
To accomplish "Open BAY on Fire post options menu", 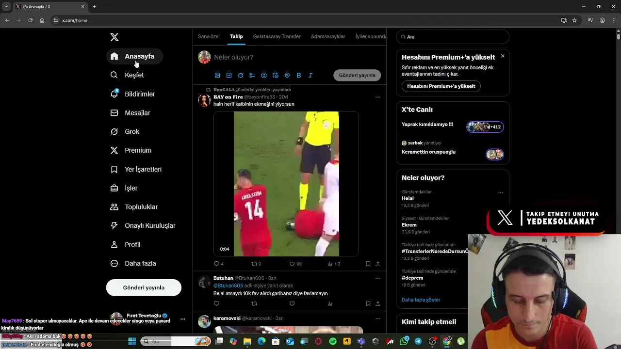I will click(x=378, y=97).
